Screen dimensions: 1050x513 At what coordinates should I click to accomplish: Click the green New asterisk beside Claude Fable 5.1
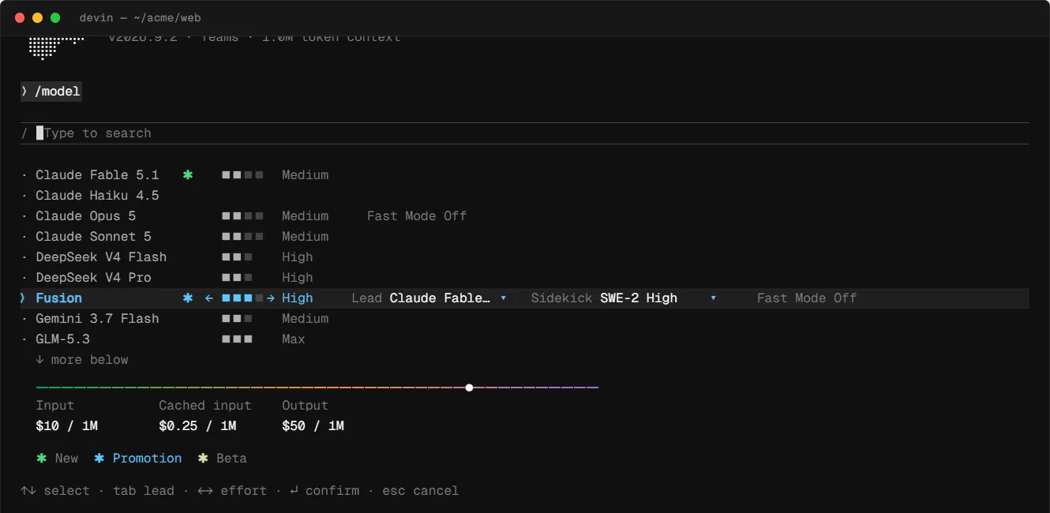(x=188, y=174)
